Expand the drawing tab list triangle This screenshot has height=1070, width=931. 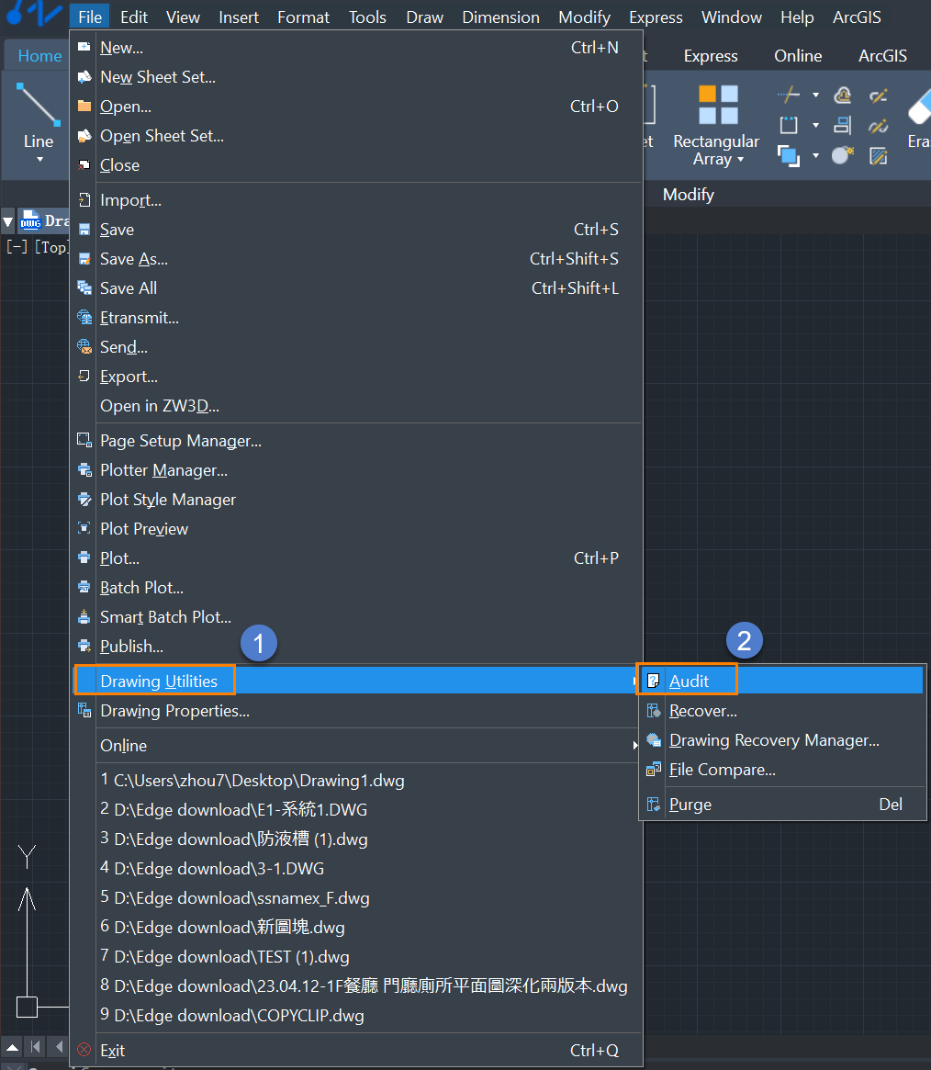pos(8,221)
